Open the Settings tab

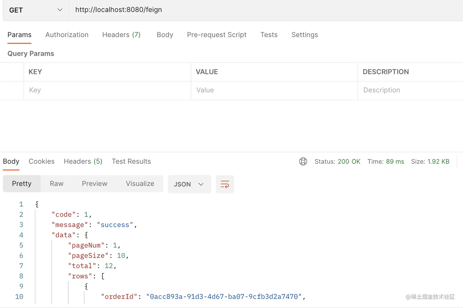305,35
